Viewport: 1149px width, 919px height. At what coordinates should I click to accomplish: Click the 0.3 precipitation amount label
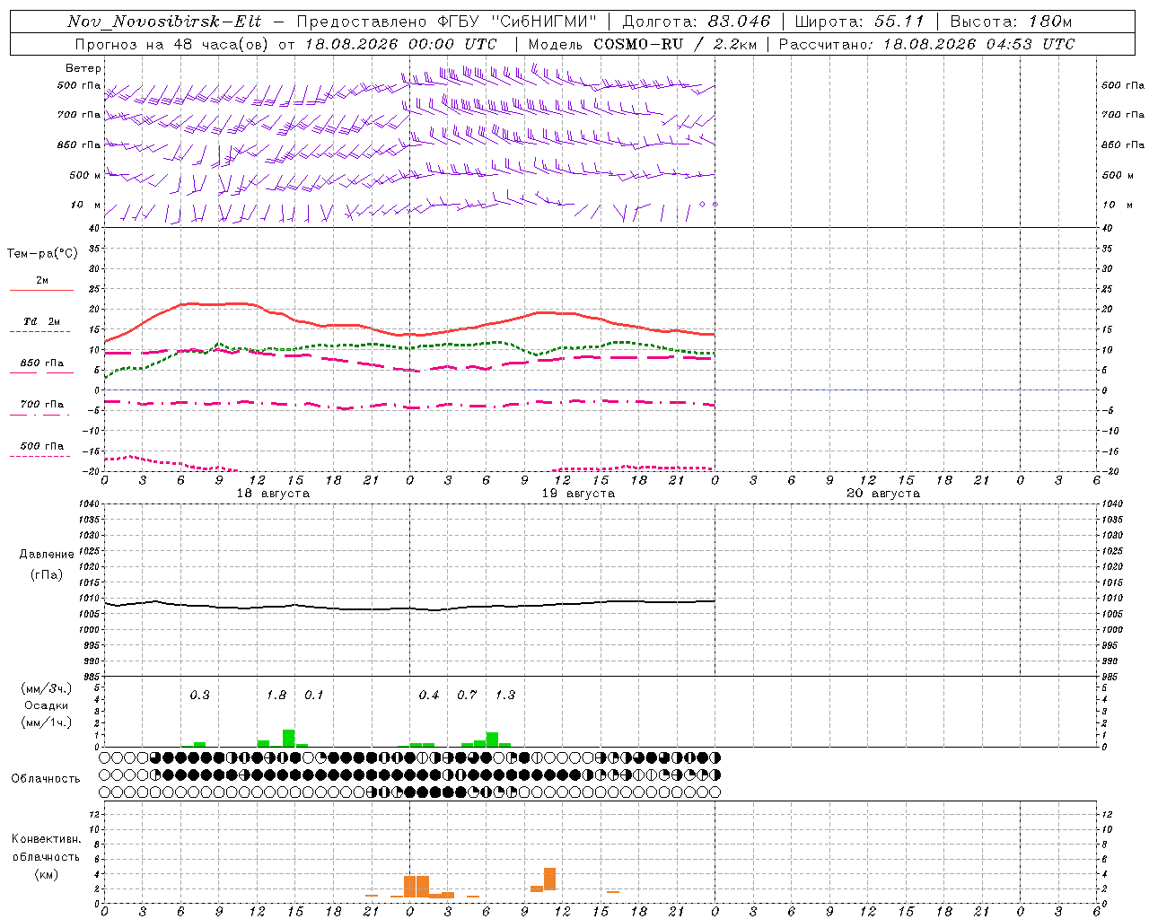pos(199,695)
